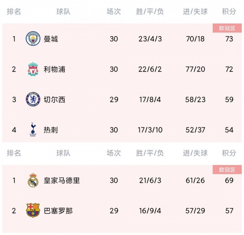Click the Liverpool club crest icon
The height and width of the screenshot is (235, 244).
[33, 69]
